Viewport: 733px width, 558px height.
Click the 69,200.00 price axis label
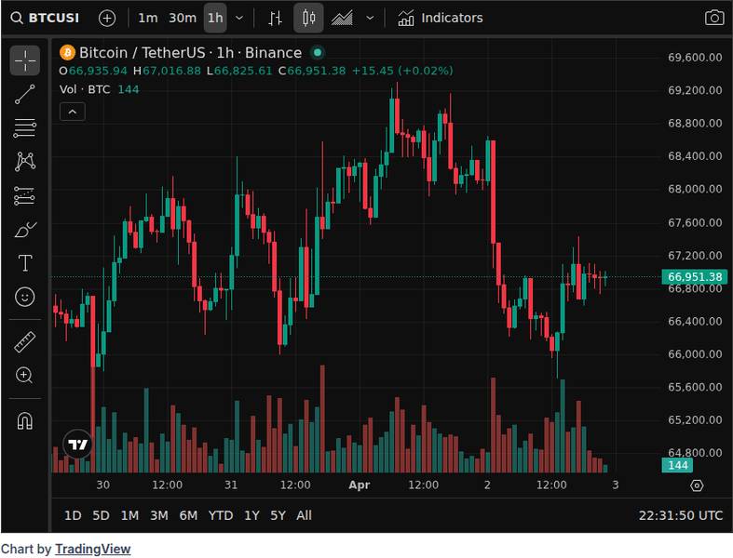point(695,90)
